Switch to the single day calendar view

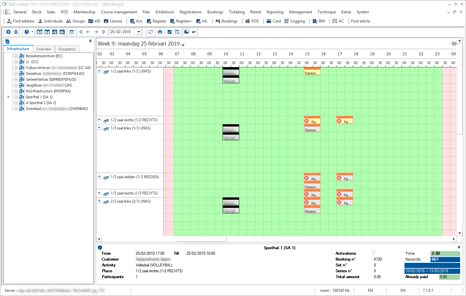tap(39, 32)
